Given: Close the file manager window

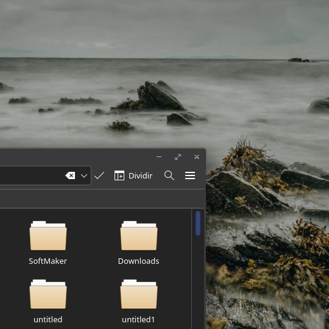Looking at the screenshot, I should [x=197, y=157].
